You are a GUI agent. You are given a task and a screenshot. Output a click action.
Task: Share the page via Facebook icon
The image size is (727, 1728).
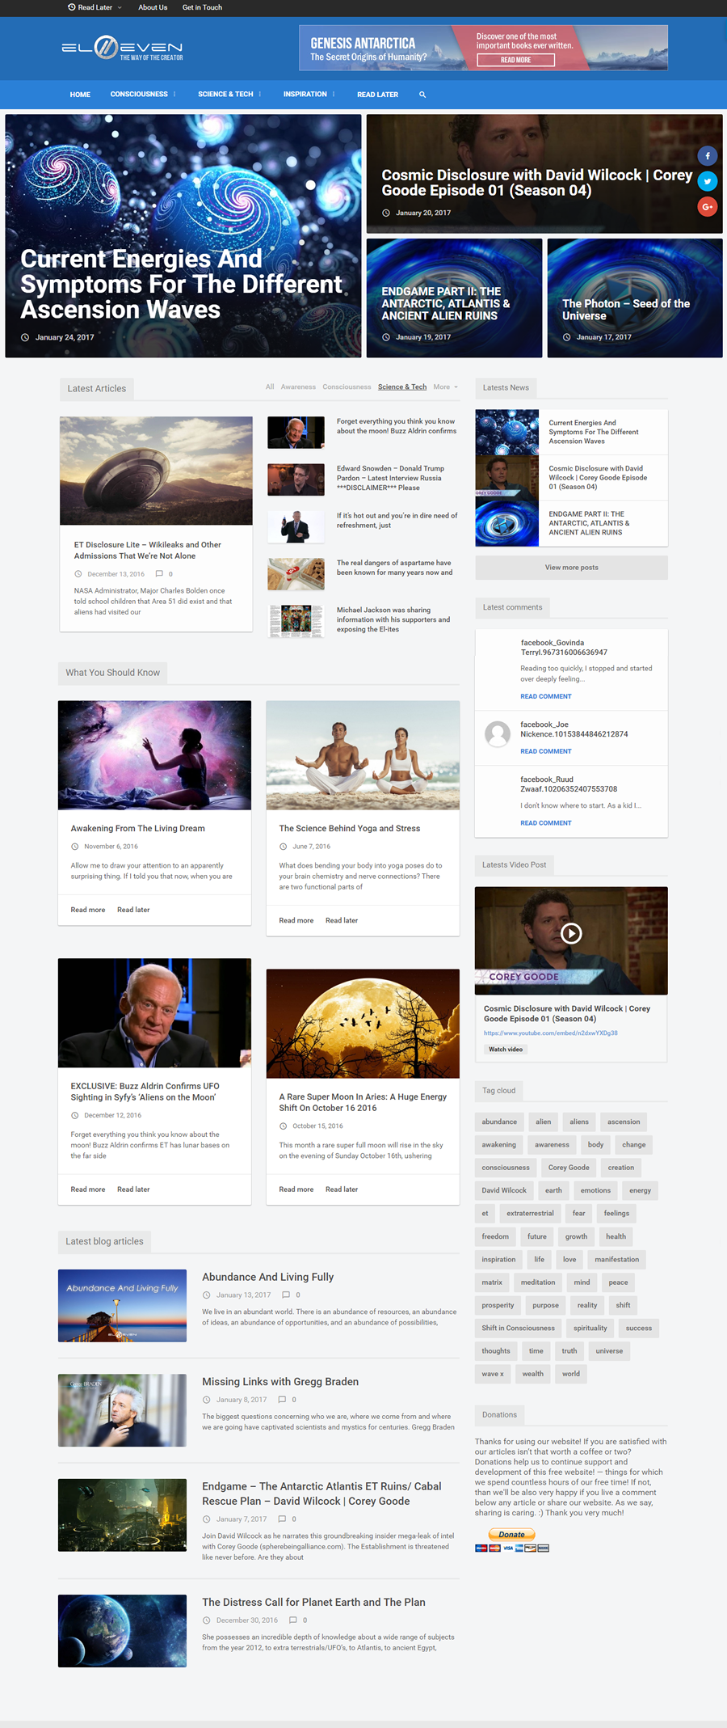(708, 156)
